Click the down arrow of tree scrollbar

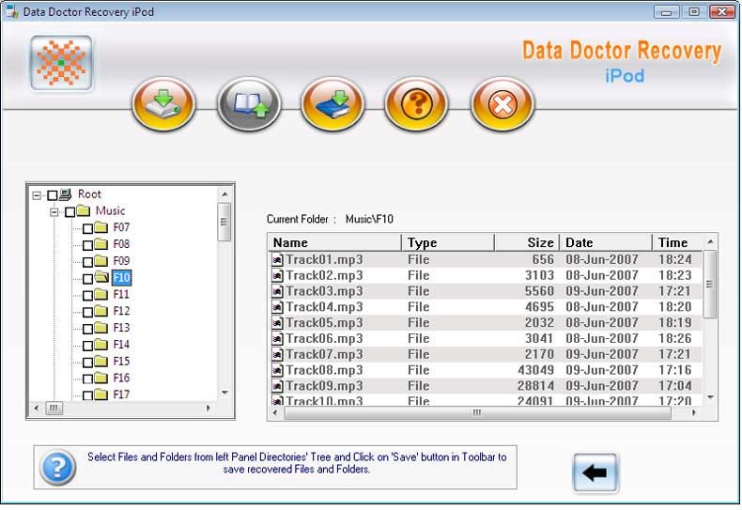click(x=224, y=393)
